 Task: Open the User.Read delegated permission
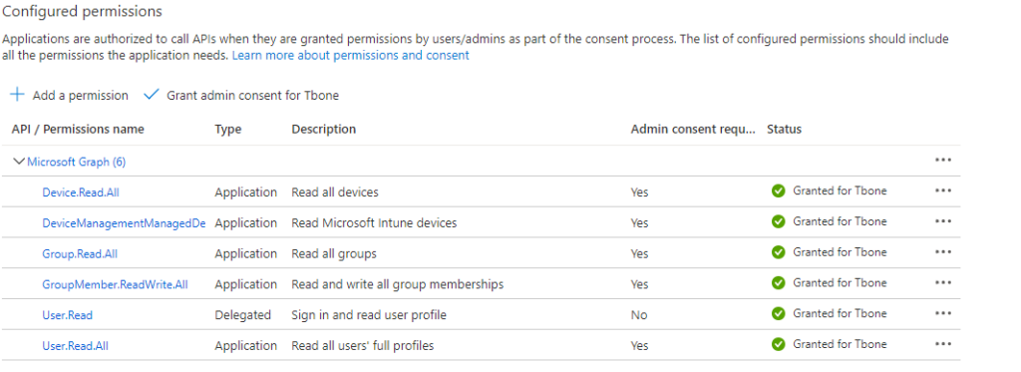pos(68,315)
